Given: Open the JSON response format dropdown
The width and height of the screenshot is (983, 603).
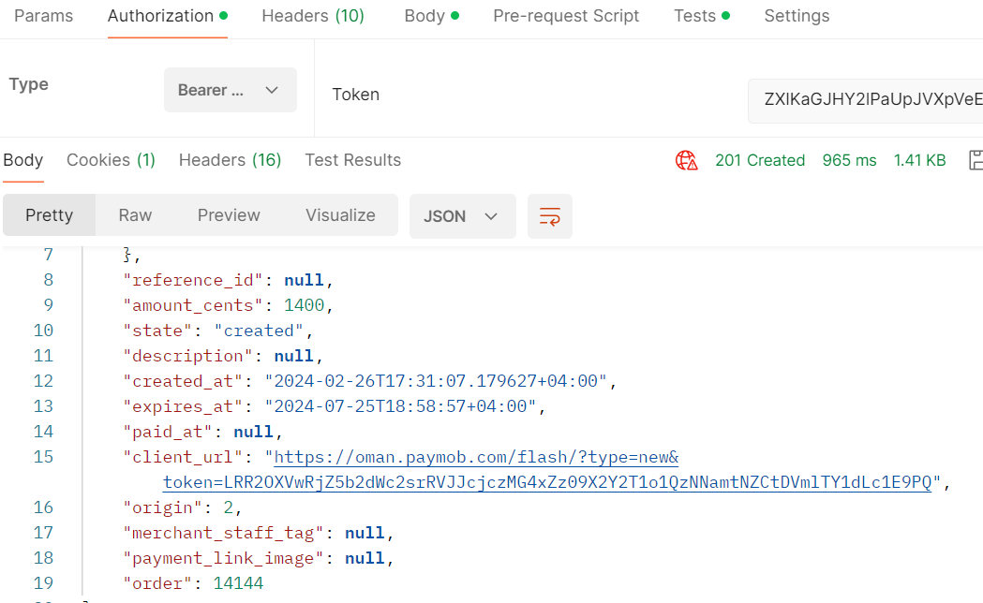Looking at the screenshot, I should pyautogui.click(x=462, y=215).
